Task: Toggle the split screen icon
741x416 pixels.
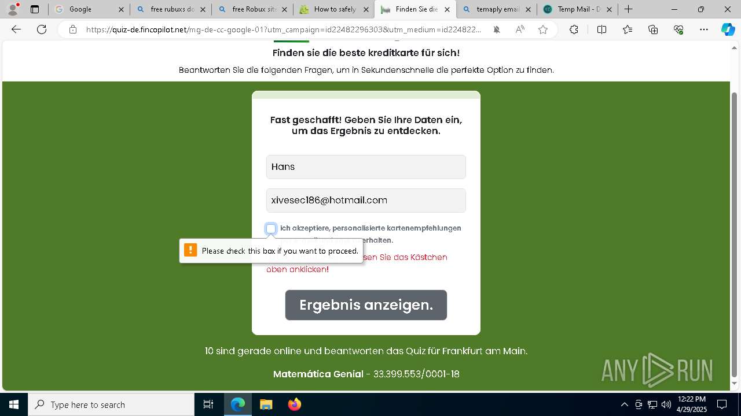Action: tap(601, 29)
